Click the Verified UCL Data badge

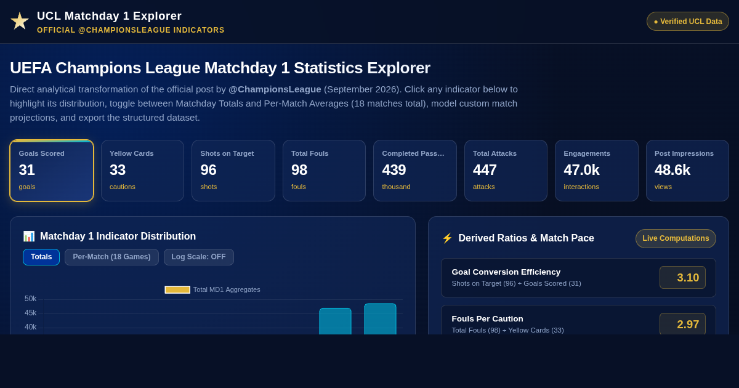click(x=688, y=22)
